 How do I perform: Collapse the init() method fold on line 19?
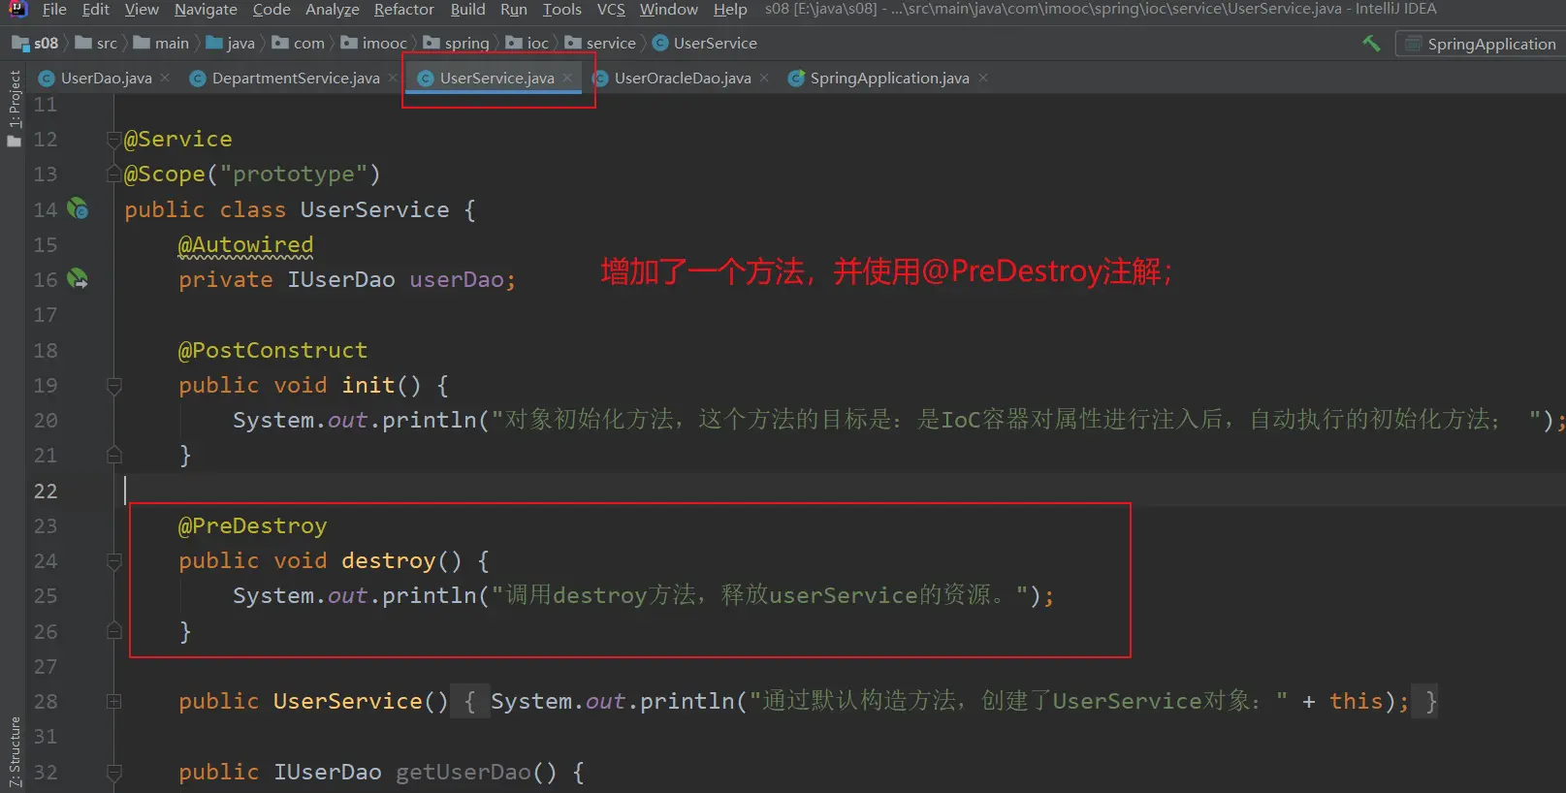pos(113,386)
